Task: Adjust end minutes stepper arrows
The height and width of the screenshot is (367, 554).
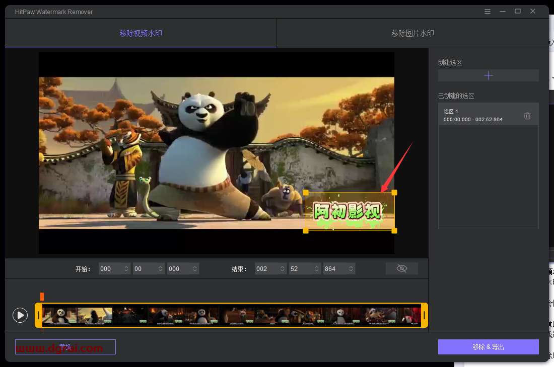Action: (x=283, y=268)
